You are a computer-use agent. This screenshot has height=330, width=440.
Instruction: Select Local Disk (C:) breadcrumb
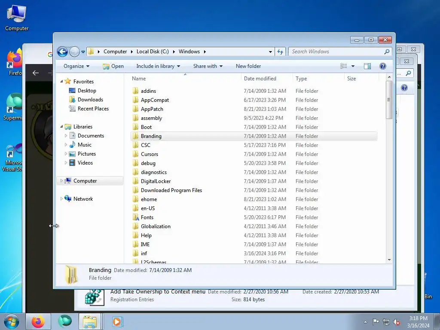153,52
